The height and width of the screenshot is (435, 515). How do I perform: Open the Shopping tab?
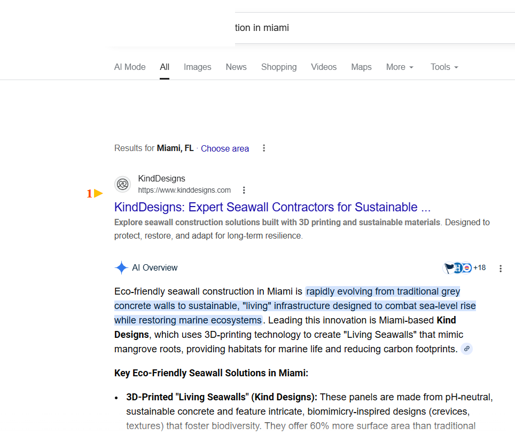click(279, 67)
